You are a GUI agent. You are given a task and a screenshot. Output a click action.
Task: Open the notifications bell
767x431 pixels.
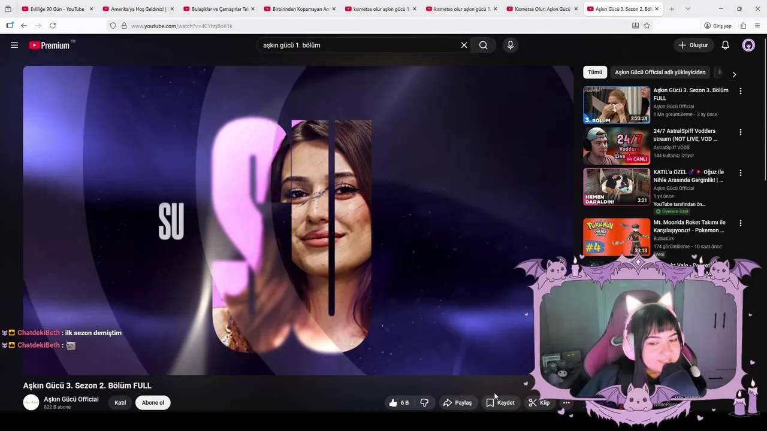tap(725, 45)
